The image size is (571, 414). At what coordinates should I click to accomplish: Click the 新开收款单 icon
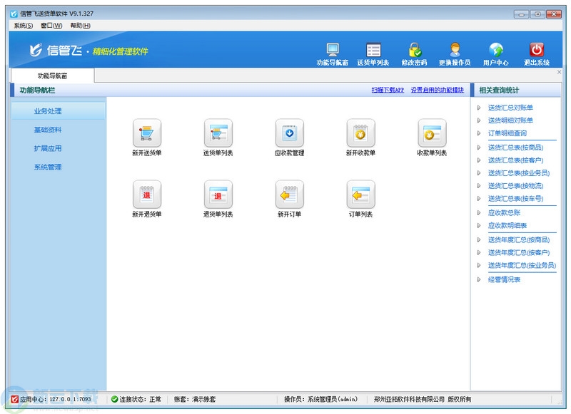[x=360, y=133]
